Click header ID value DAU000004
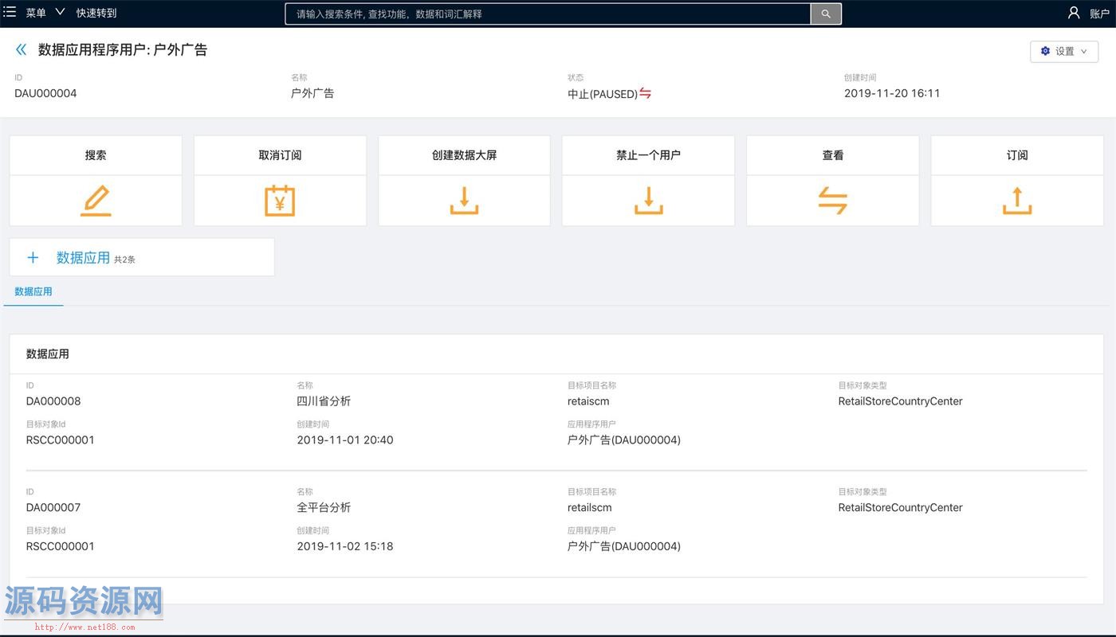The image size is (1116, 637). tap(45, 93)
